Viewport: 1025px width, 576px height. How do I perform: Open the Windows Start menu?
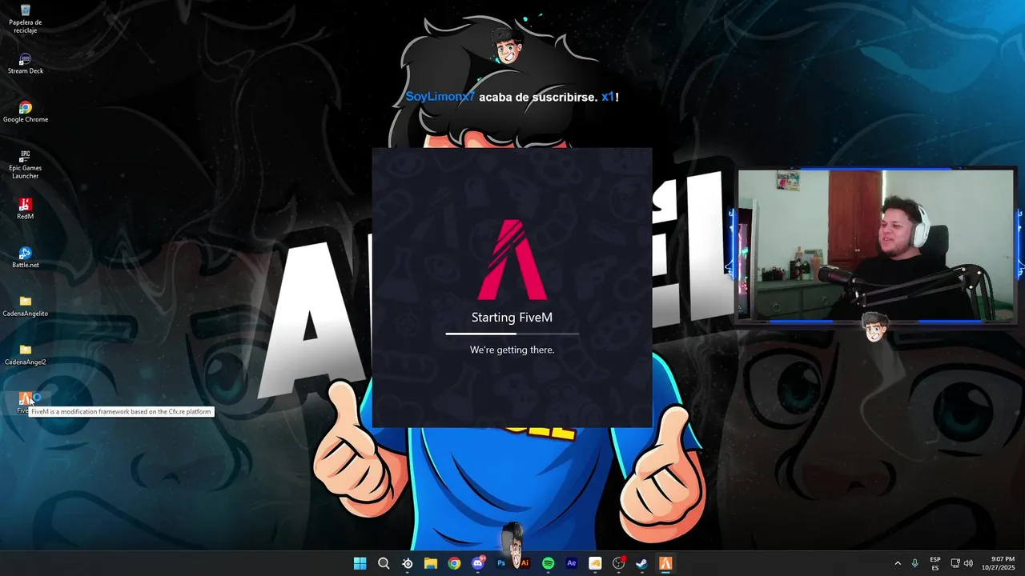360,563
